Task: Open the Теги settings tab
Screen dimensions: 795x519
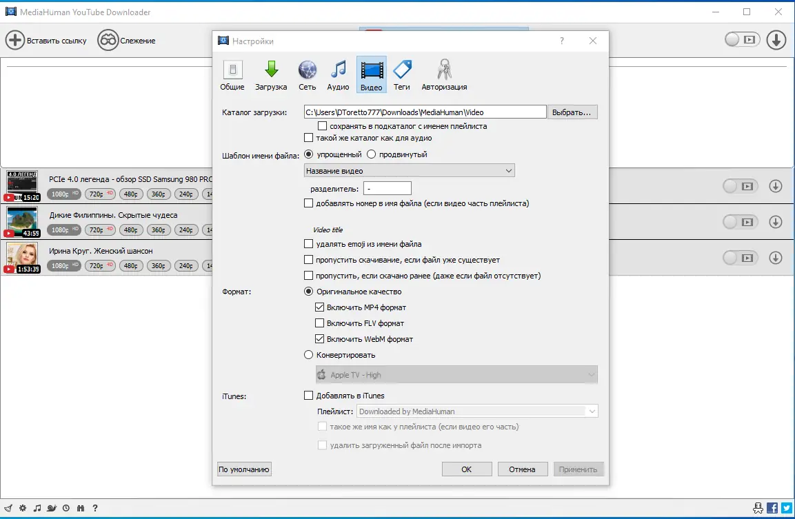Action: (x=402, y=74)
